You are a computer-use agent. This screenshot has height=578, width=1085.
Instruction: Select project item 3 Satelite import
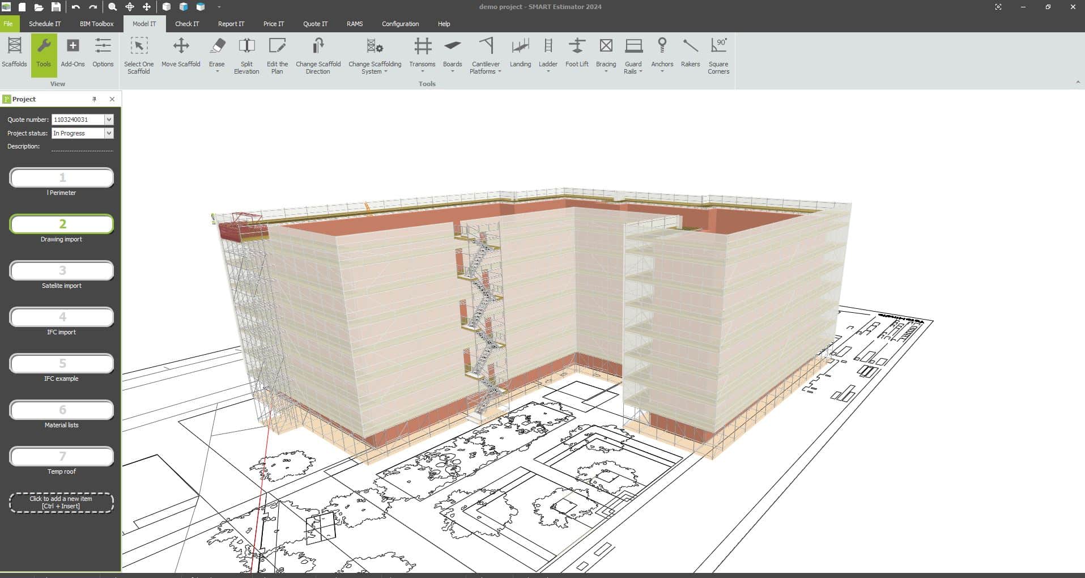point(62,271)
